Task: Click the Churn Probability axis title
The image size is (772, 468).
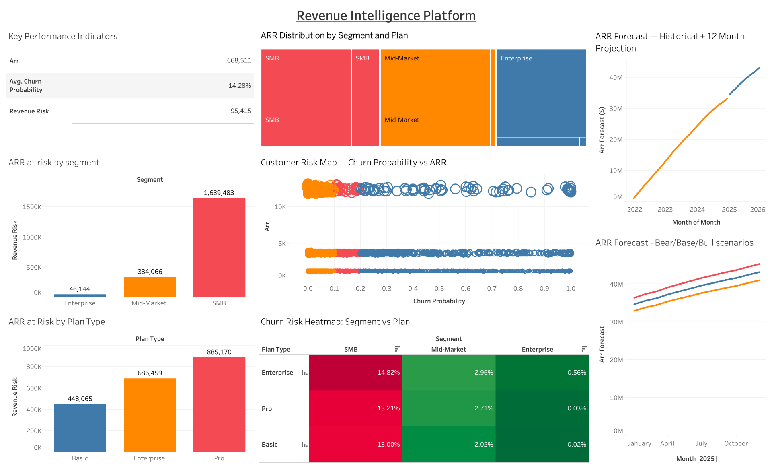Action: pos(439,301)
